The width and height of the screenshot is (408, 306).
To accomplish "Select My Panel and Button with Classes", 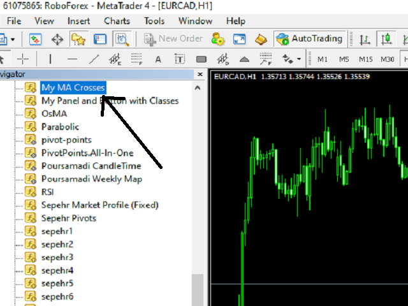I will [110, 101].
